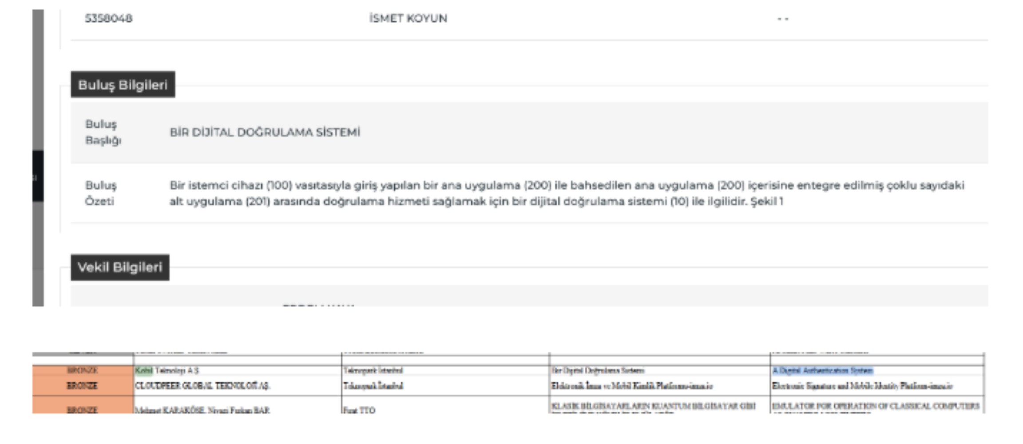Click the Buluş Başlığı field label

click(103, 132)
